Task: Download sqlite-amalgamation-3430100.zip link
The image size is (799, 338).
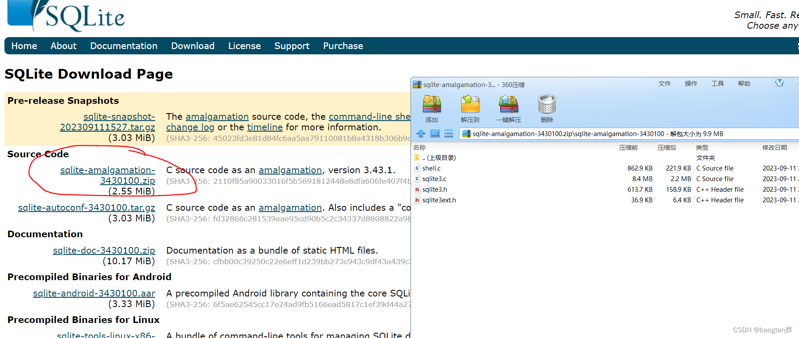Action: point(108,175)
